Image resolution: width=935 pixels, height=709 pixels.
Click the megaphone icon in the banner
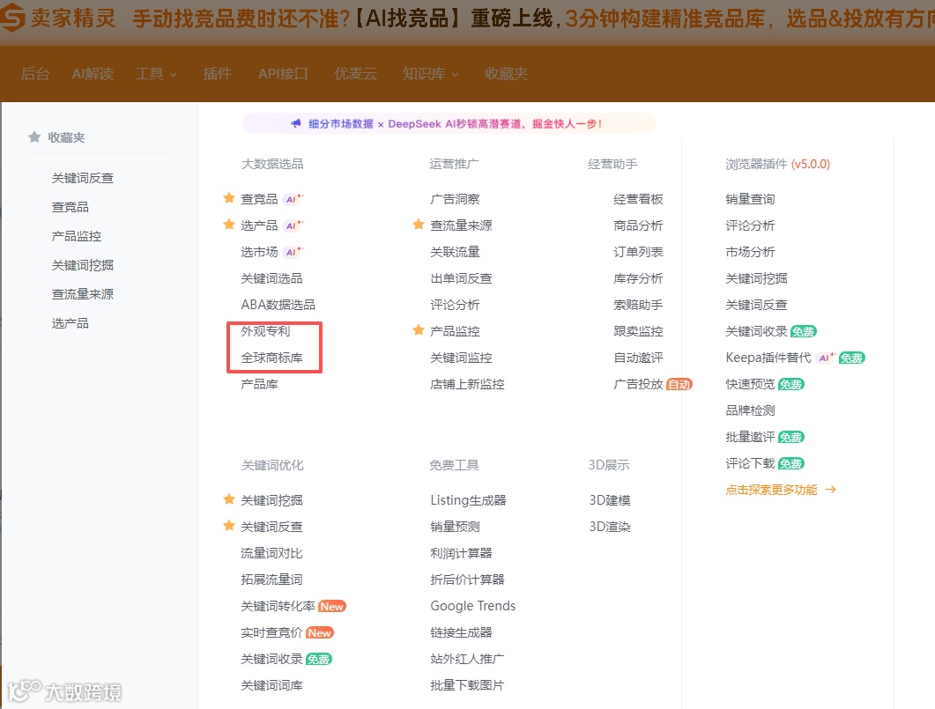click(296, 123)
